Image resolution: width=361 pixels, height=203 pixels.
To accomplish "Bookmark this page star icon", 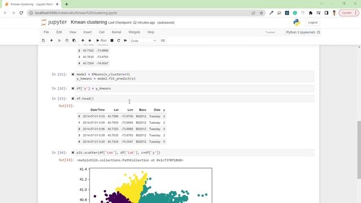I will (261, 13).
